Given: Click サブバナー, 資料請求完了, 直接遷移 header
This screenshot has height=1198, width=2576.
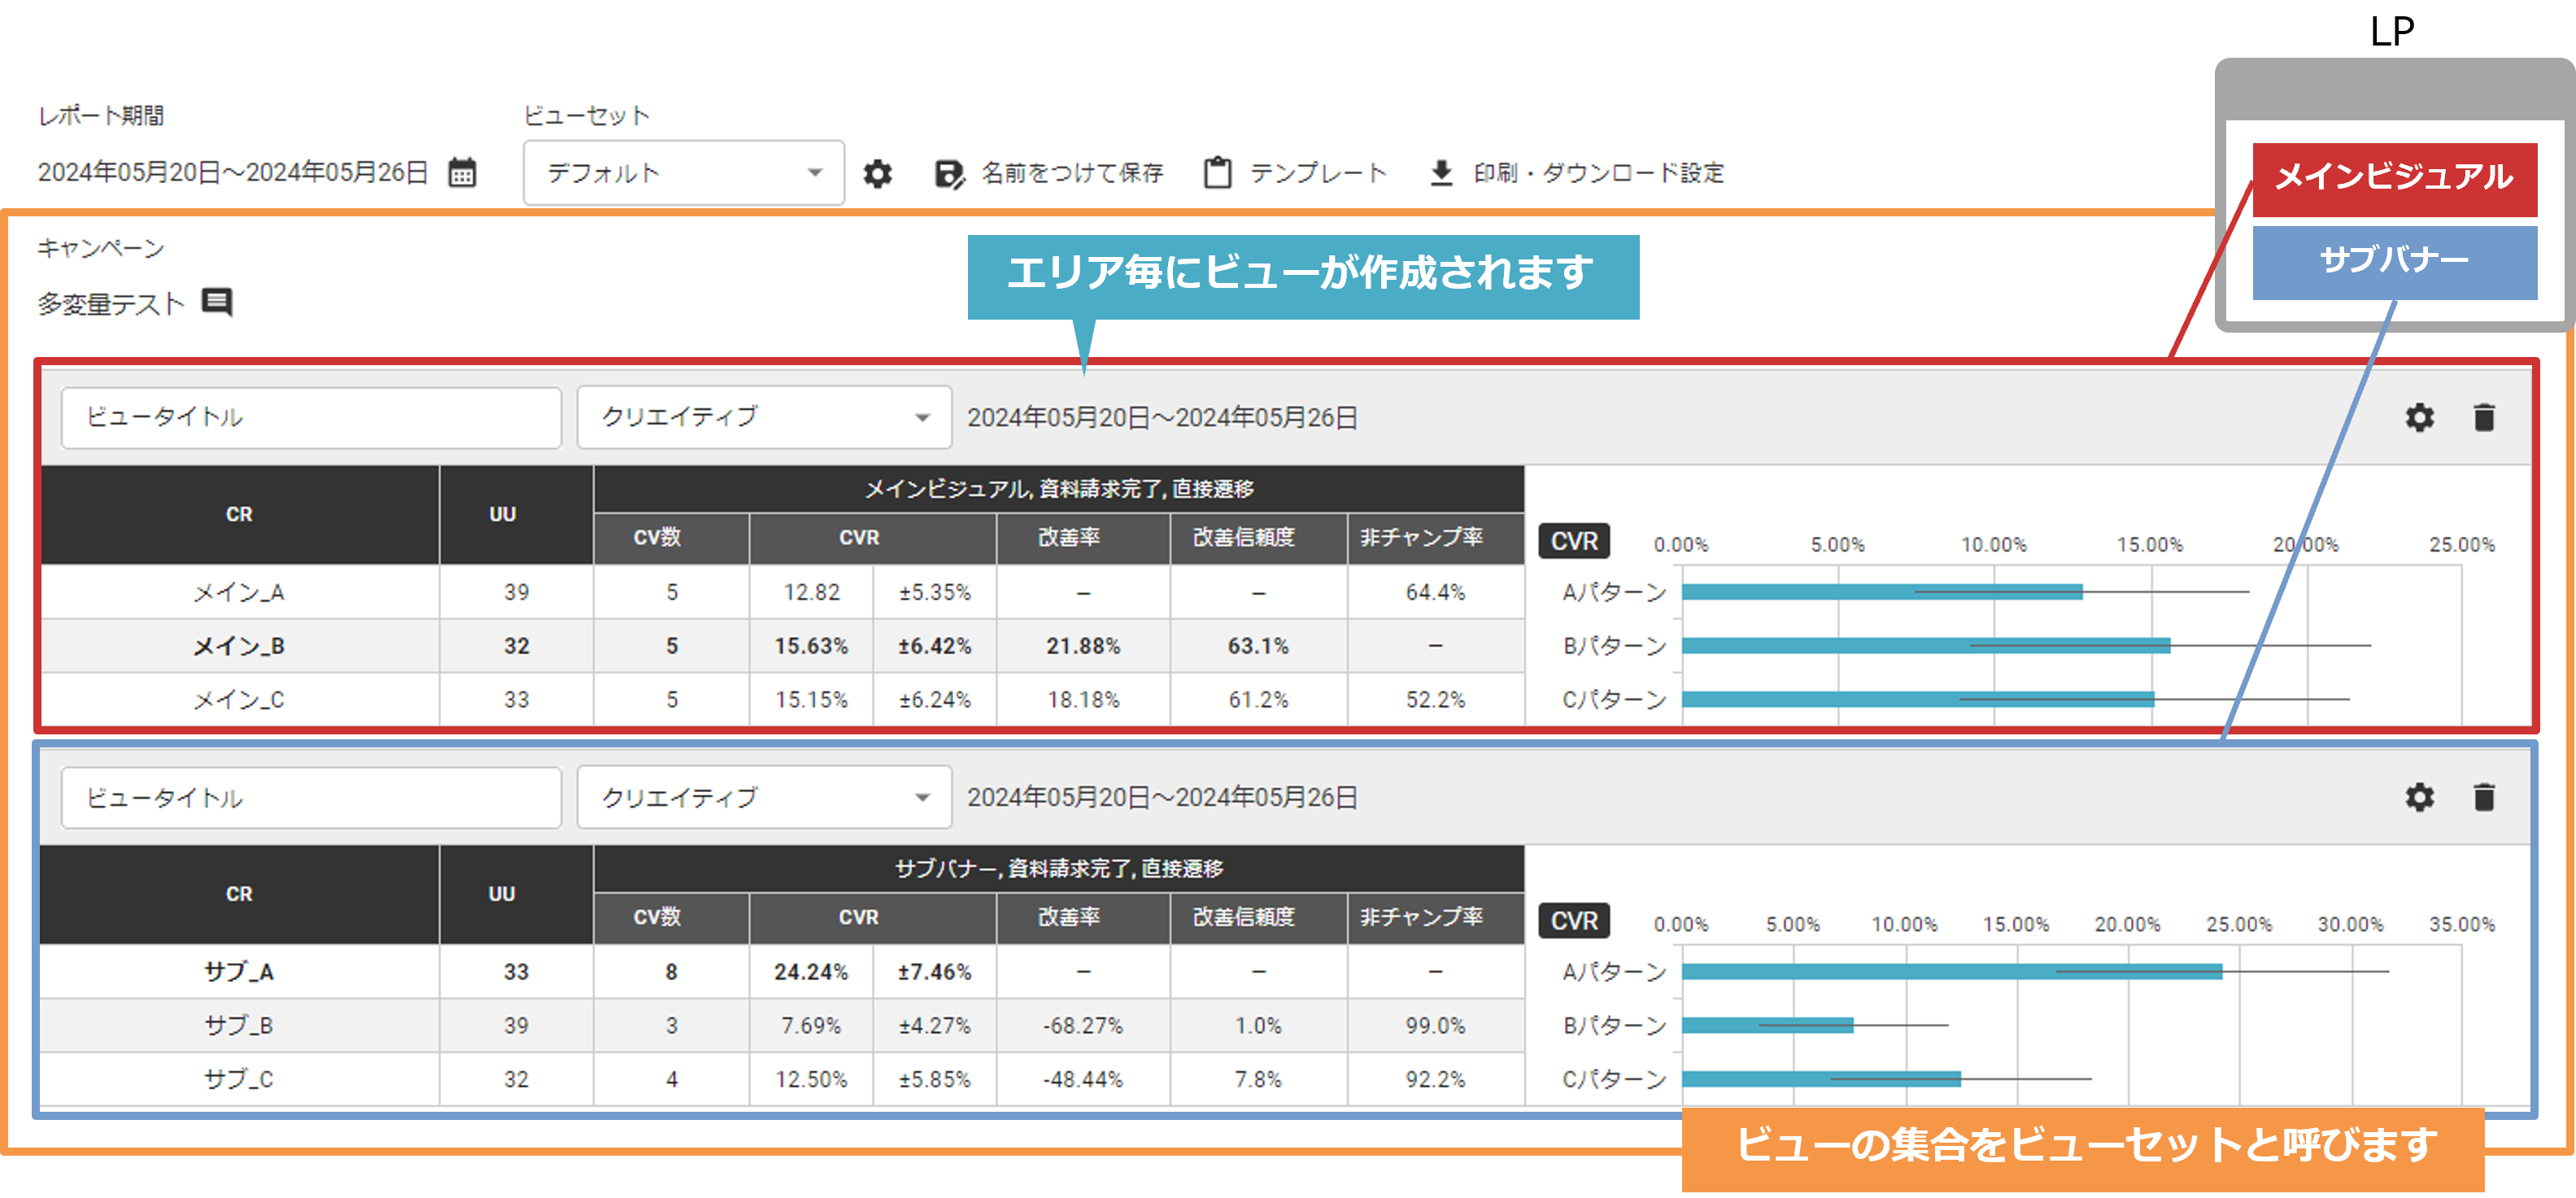Looking at the screenshot, I should pos(1059,869).
